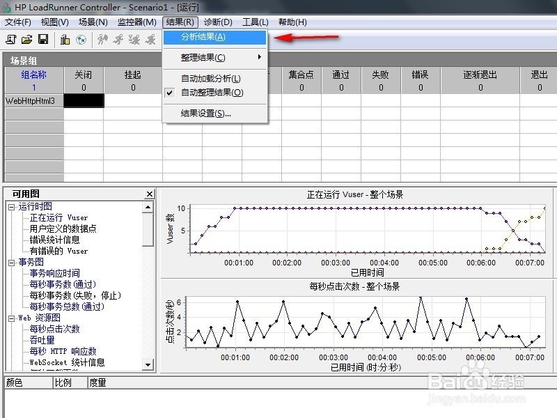Image resolution: width=557 pixels, height=418 pixels.
Task: Click the globe network icon in toolbar
Action: (81, 40)
